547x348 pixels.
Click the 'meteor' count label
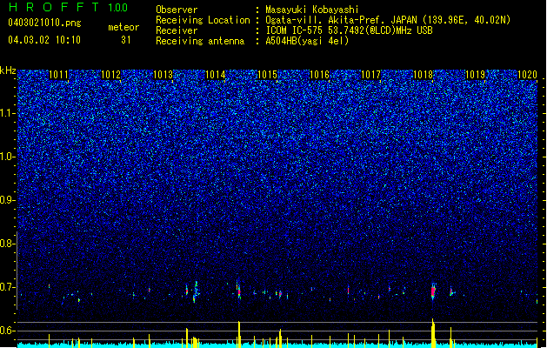point(123,27)
